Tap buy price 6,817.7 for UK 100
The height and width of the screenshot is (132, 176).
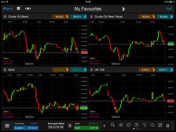pos(165,70)
